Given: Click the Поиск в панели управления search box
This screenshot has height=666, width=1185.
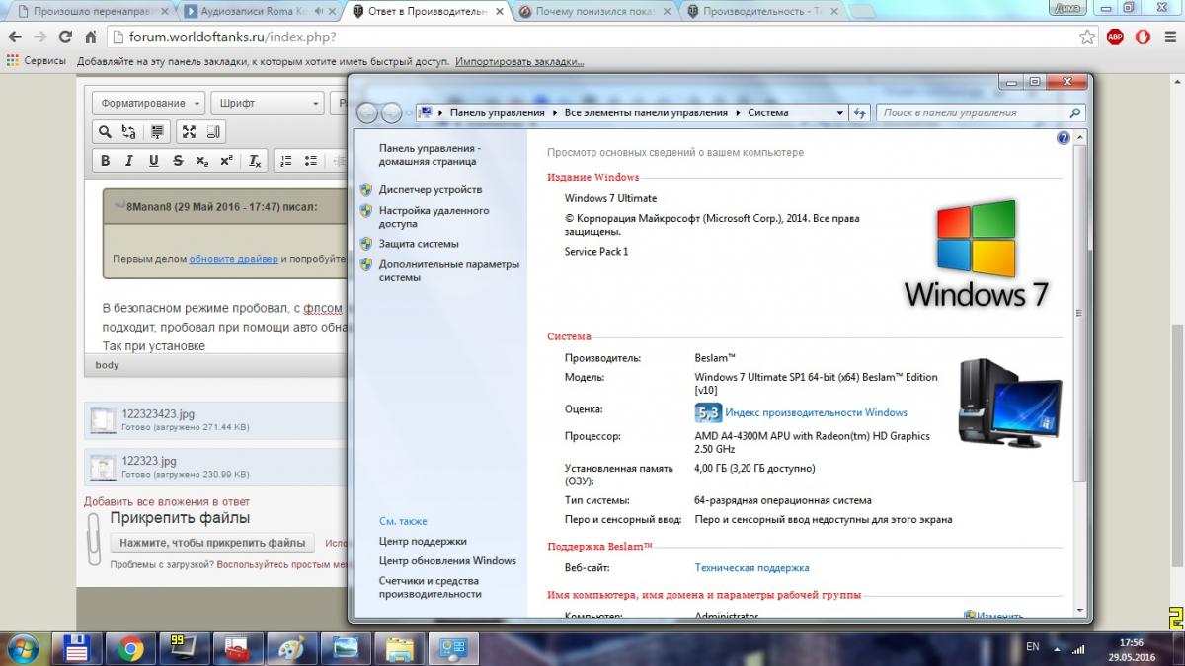Looking at the screenshot, I should [981, 112].
